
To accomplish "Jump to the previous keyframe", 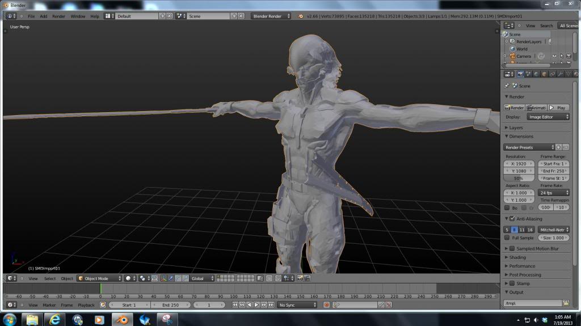I will click(x=242, y=305).
